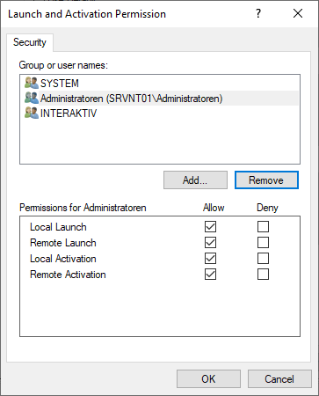
Task: Check Deny for Local Activation
Action: pos(263,259)
